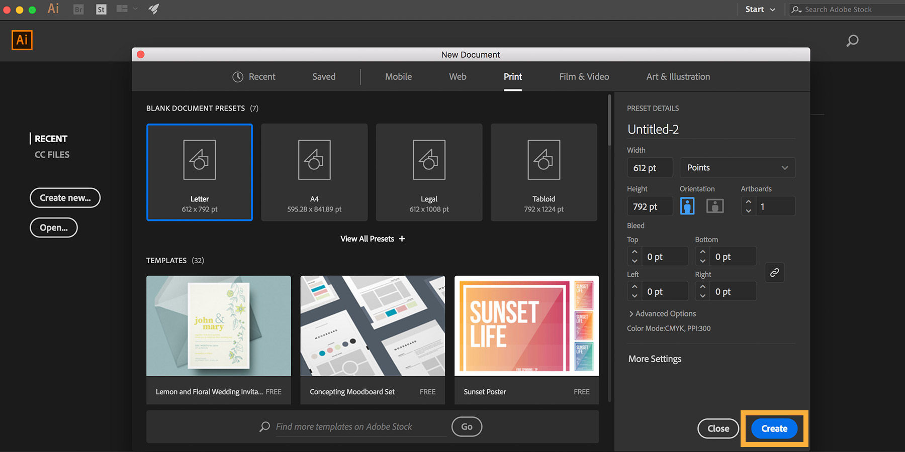Click the search magnifier icon below the menu bar
The height and width of the screenshot is (452, 905).
pos(852,41)
